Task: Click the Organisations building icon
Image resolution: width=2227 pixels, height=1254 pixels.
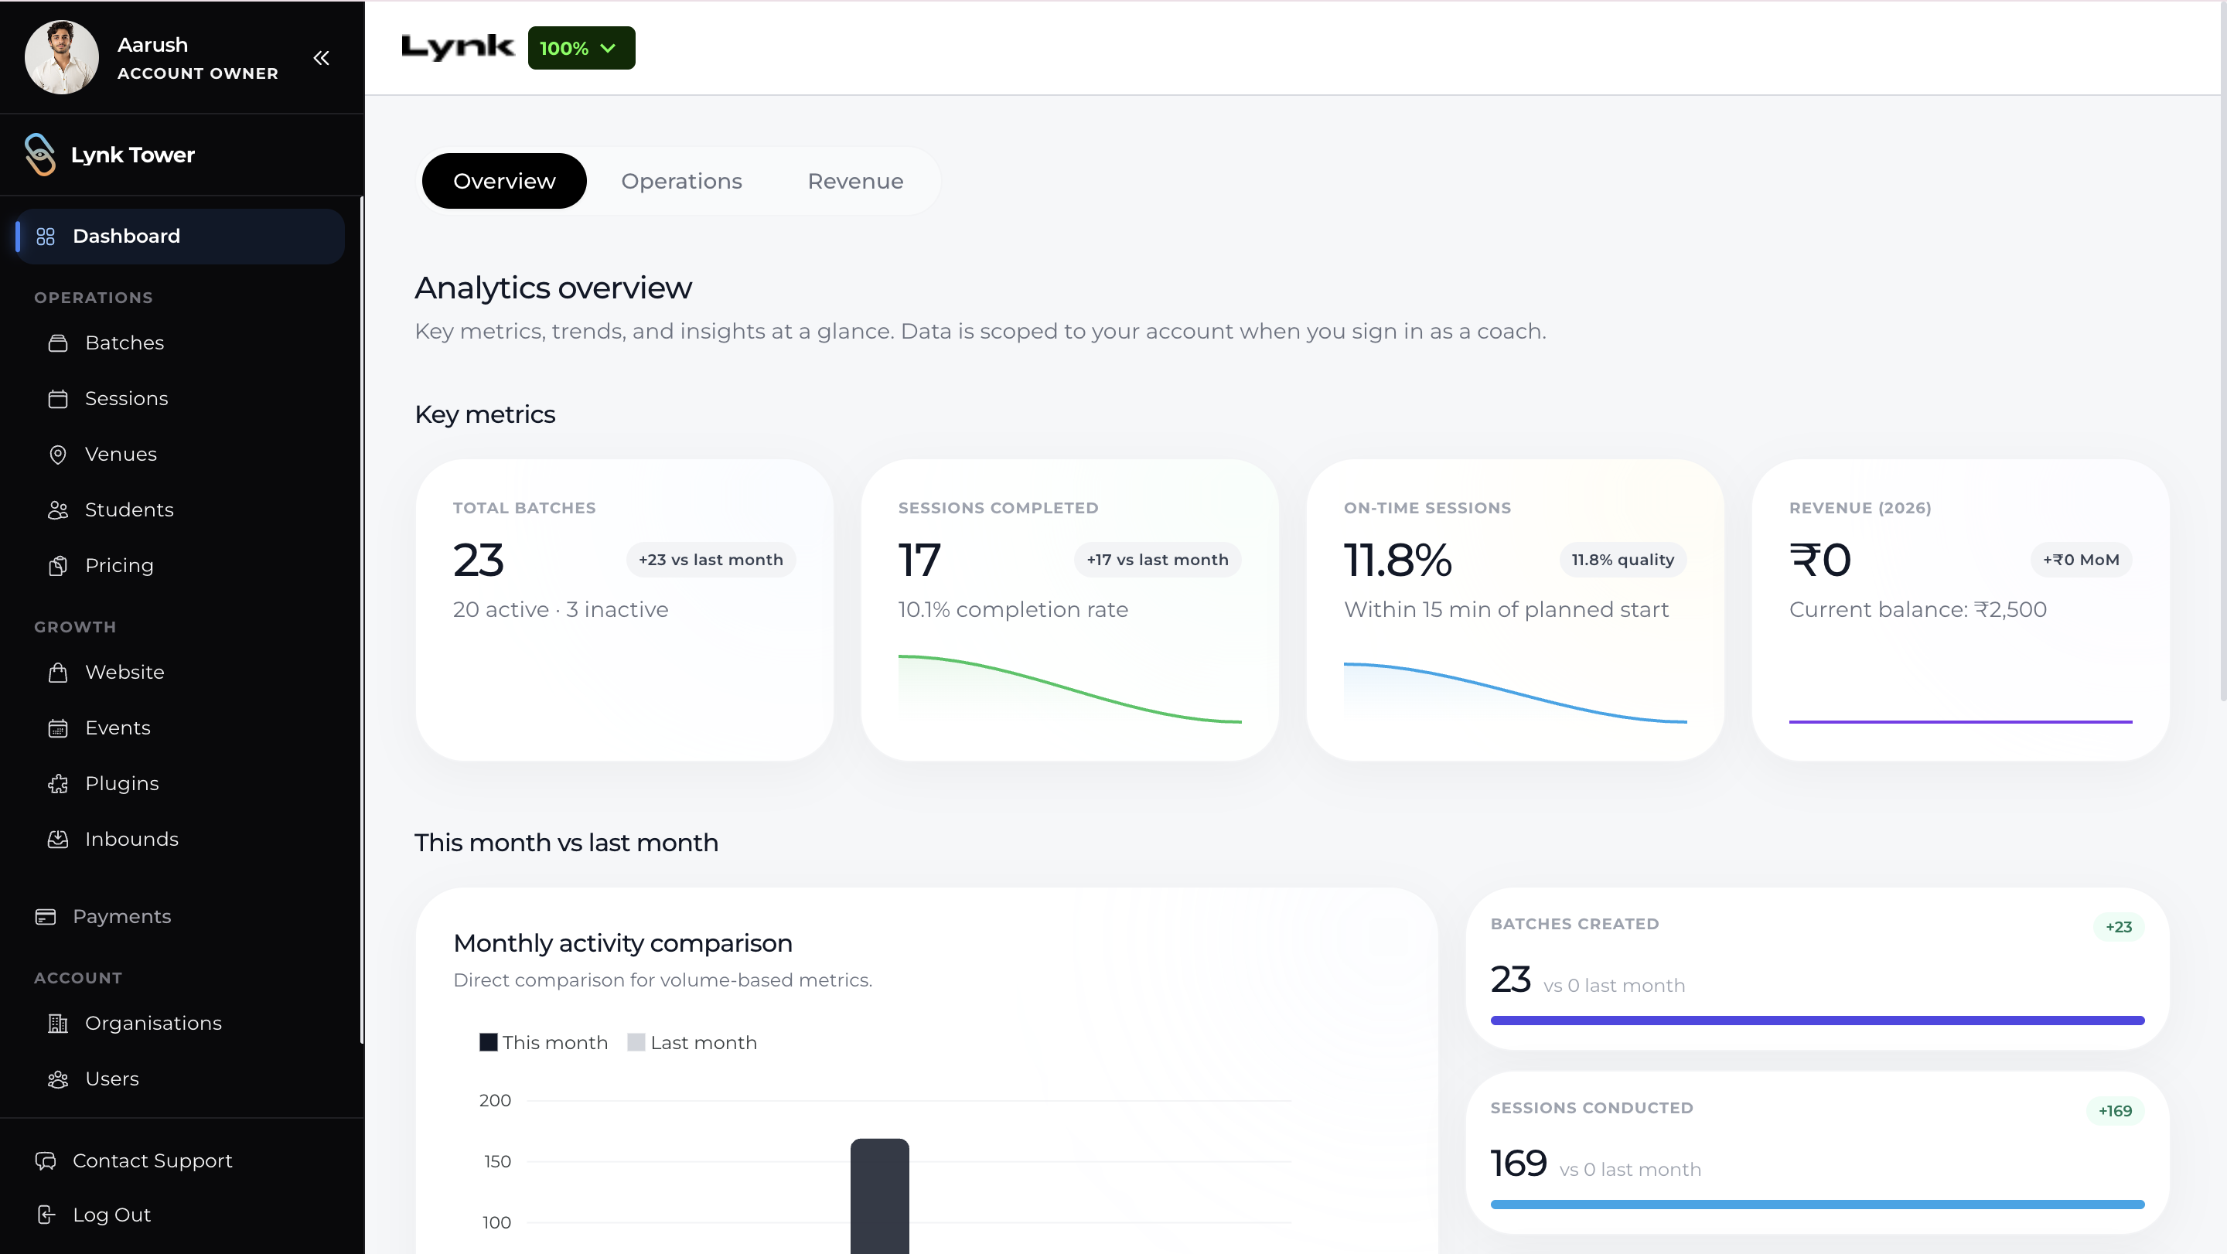Action: [x=58, y=1024]
